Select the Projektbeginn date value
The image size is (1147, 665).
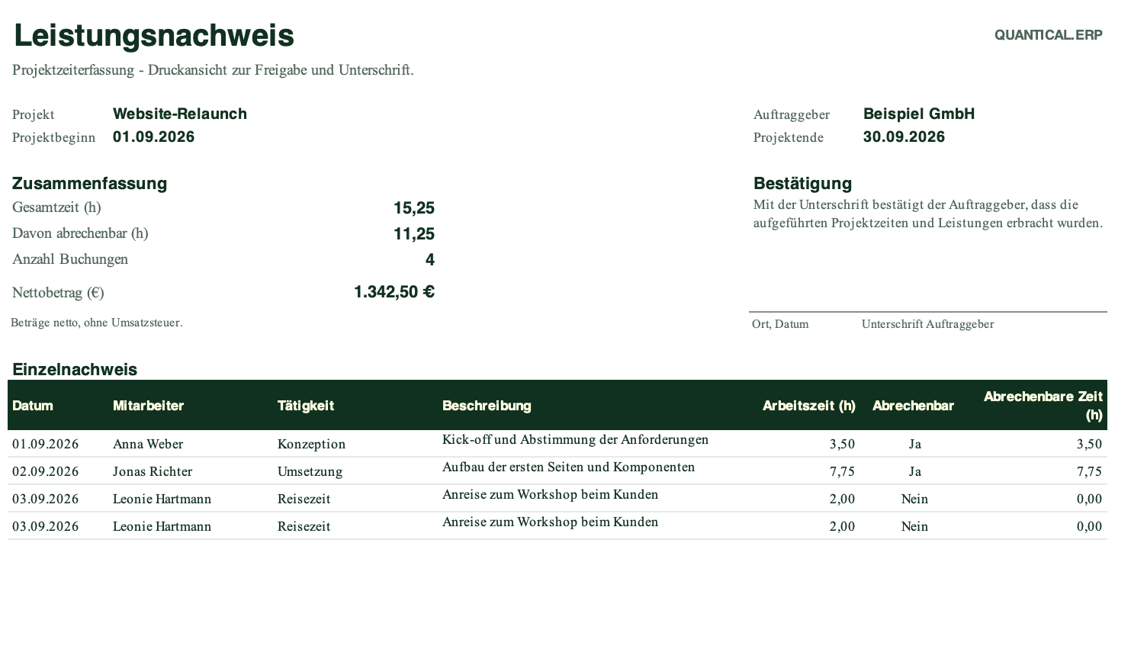pyautogui.click(x=153, y=137)
